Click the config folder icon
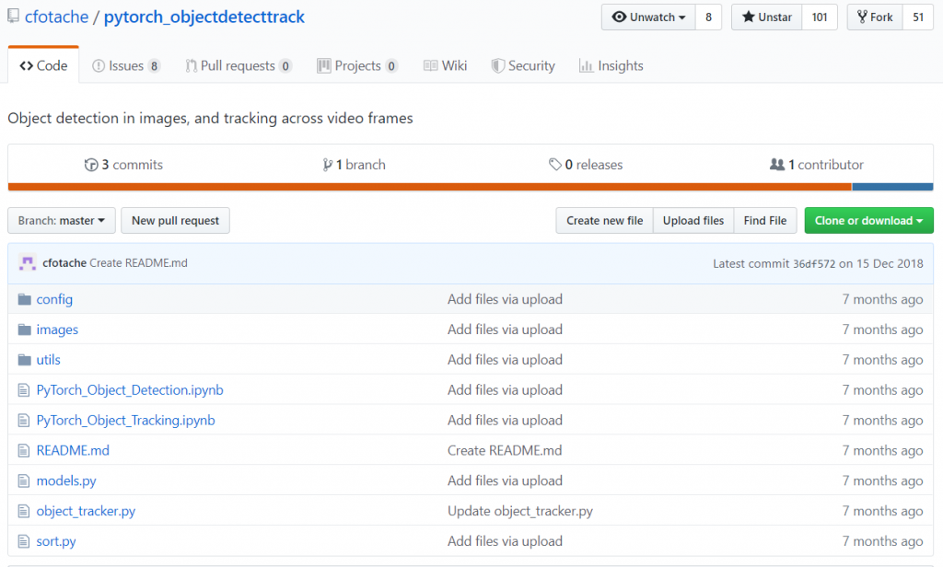This screenshot has width=943, height=567. click(x=24, y=299)
